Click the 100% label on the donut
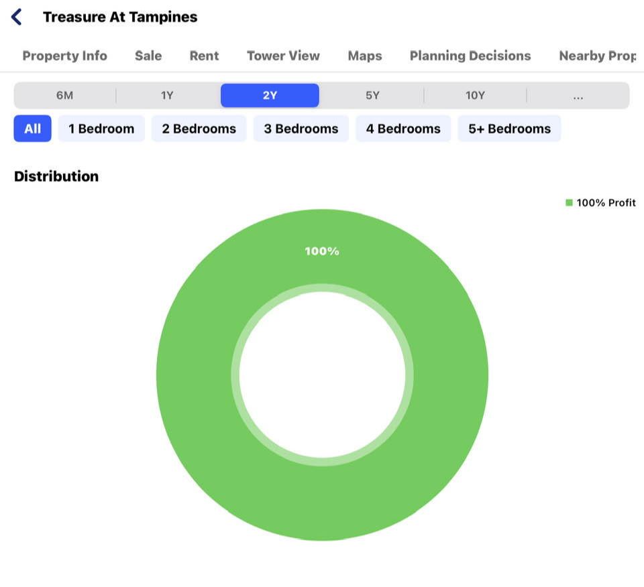 tap(322, 251)
